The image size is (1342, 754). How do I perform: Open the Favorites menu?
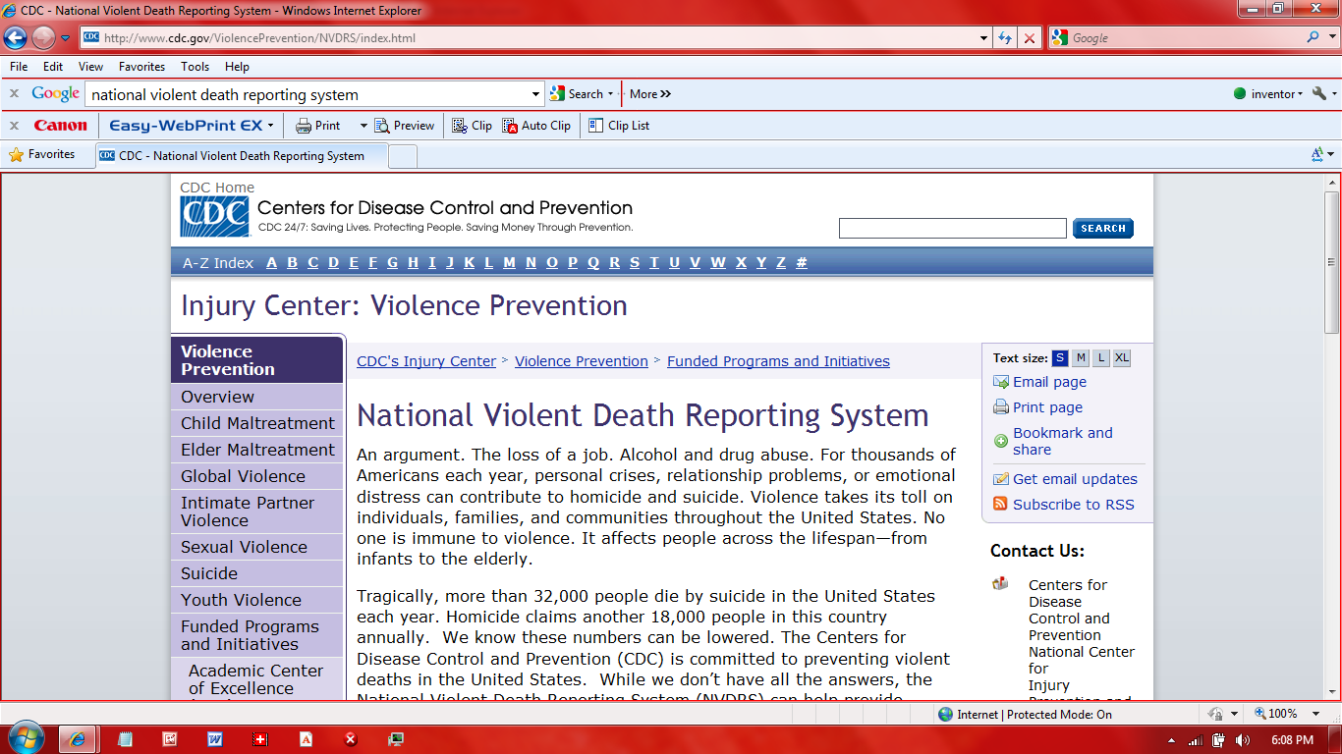point(142,67)
